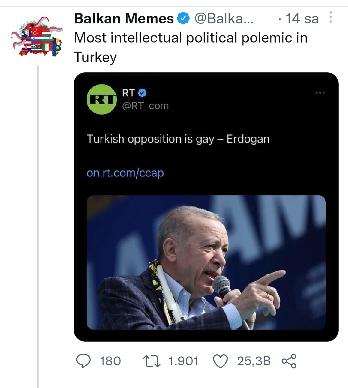348x388 pixels.
Task: Open the vertical three-dot tweet options menu
Action: (x=330, y=17)
